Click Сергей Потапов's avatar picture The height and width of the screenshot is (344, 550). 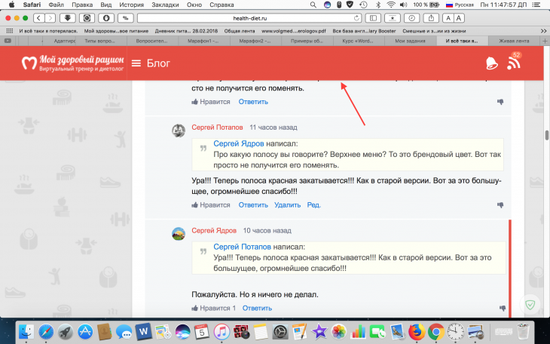[x=179, y=129]
